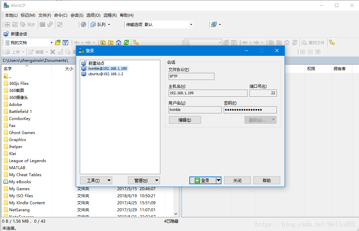Click the green 登录 login button
The image size is (359, 231).
(x=203, y=181)
